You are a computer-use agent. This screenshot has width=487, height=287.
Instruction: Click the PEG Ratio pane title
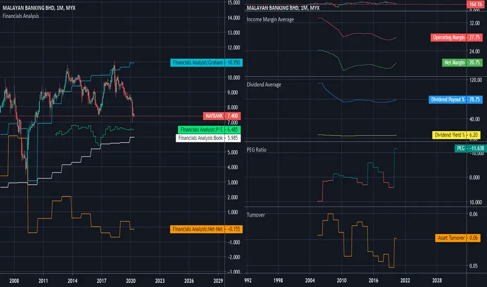[x=257, y=150]
